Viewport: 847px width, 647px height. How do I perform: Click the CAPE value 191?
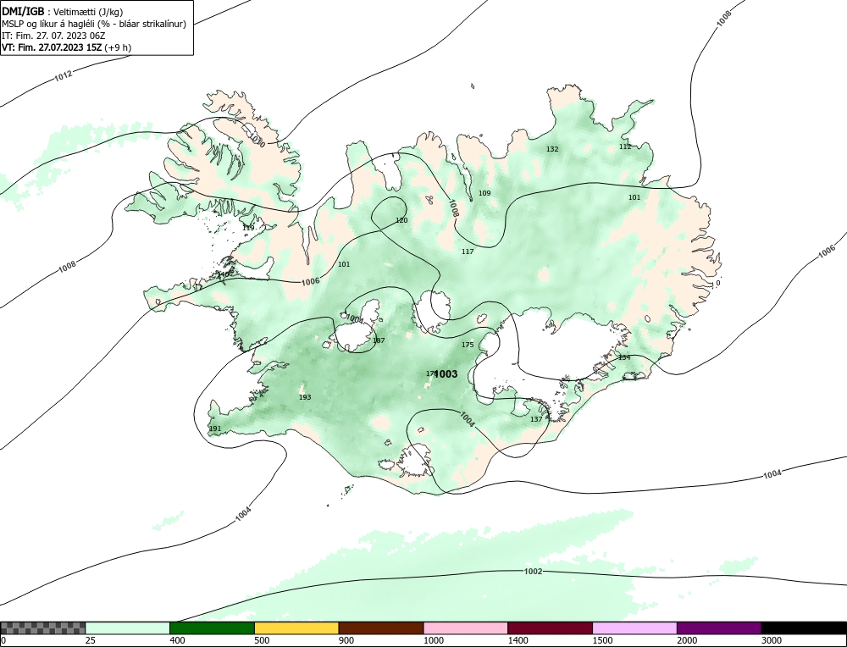[215, 429]
